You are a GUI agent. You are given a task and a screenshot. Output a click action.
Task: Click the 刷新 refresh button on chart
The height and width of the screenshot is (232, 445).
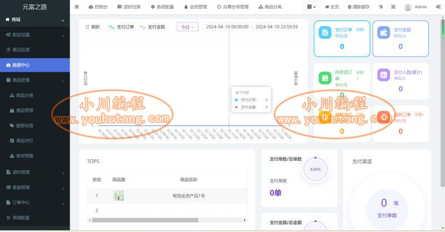coord(92,27)
